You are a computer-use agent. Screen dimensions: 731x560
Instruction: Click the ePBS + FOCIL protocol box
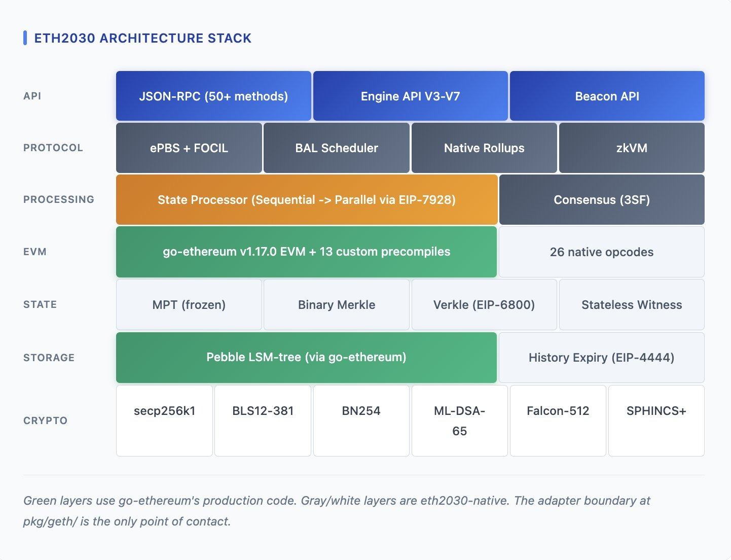tap(189, 148)
